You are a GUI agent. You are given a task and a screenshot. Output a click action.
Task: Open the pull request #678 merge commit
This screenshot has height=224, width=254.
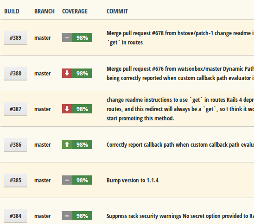pyautogui.click(x=180, y=38)
